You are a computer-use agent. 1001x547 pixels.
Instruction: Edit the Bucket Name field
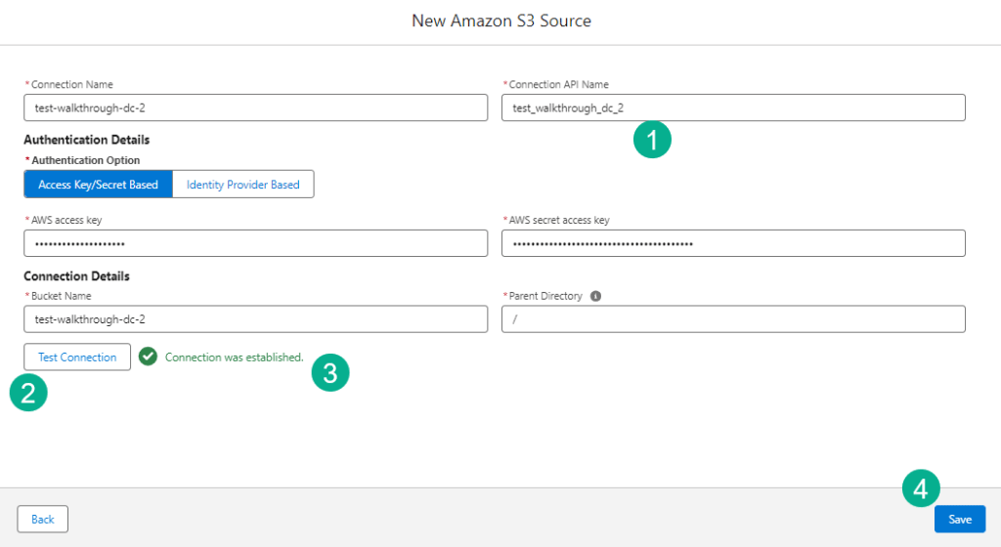tap(255, 319)
